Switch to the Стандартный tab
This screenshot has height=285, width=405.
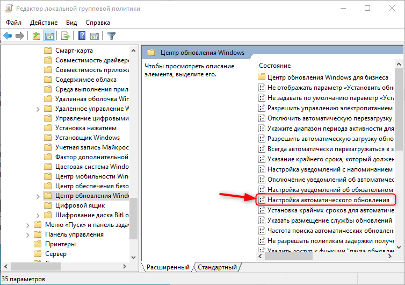[217, 267]
